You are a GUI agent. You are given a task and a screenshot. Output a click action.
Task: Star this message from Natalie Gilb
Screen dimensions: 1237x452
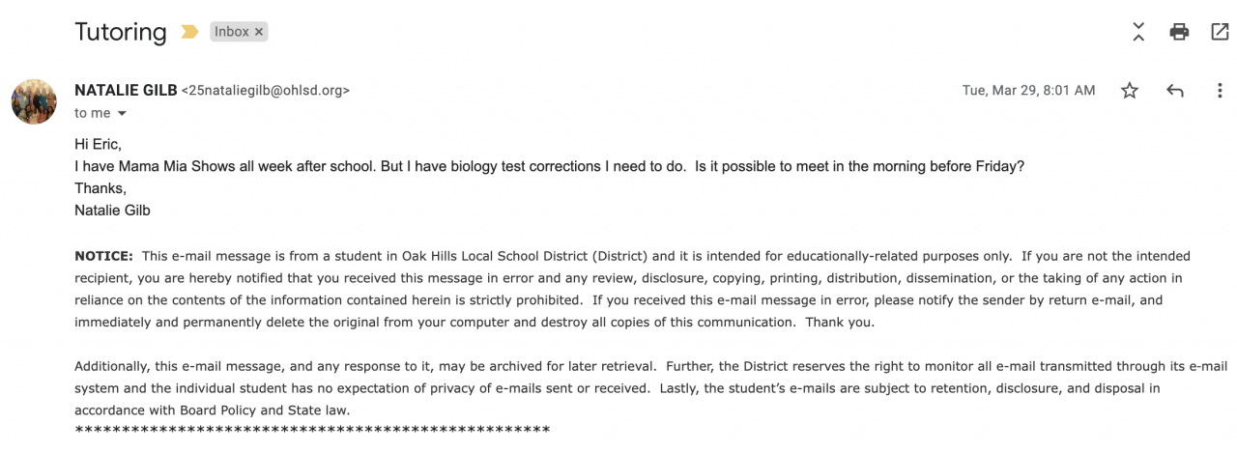click(x=1130, y=91)
